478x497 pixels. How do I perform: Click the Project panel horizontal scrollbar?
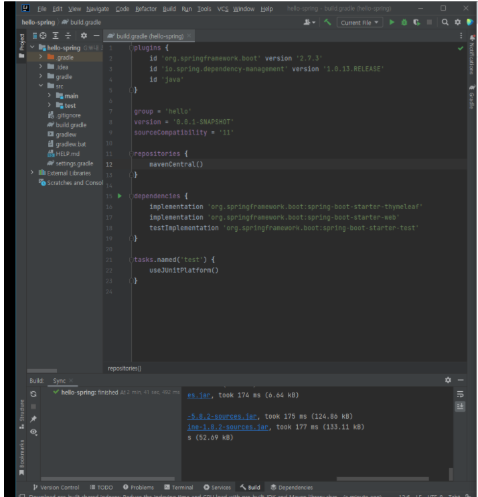(x=42, y=370)
